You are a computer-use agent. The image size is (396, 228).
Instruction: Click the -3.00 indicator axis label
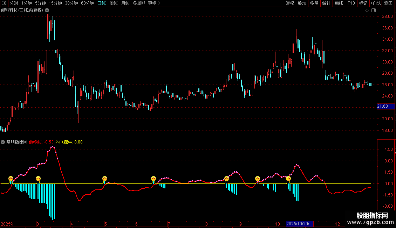coord(388,207)
